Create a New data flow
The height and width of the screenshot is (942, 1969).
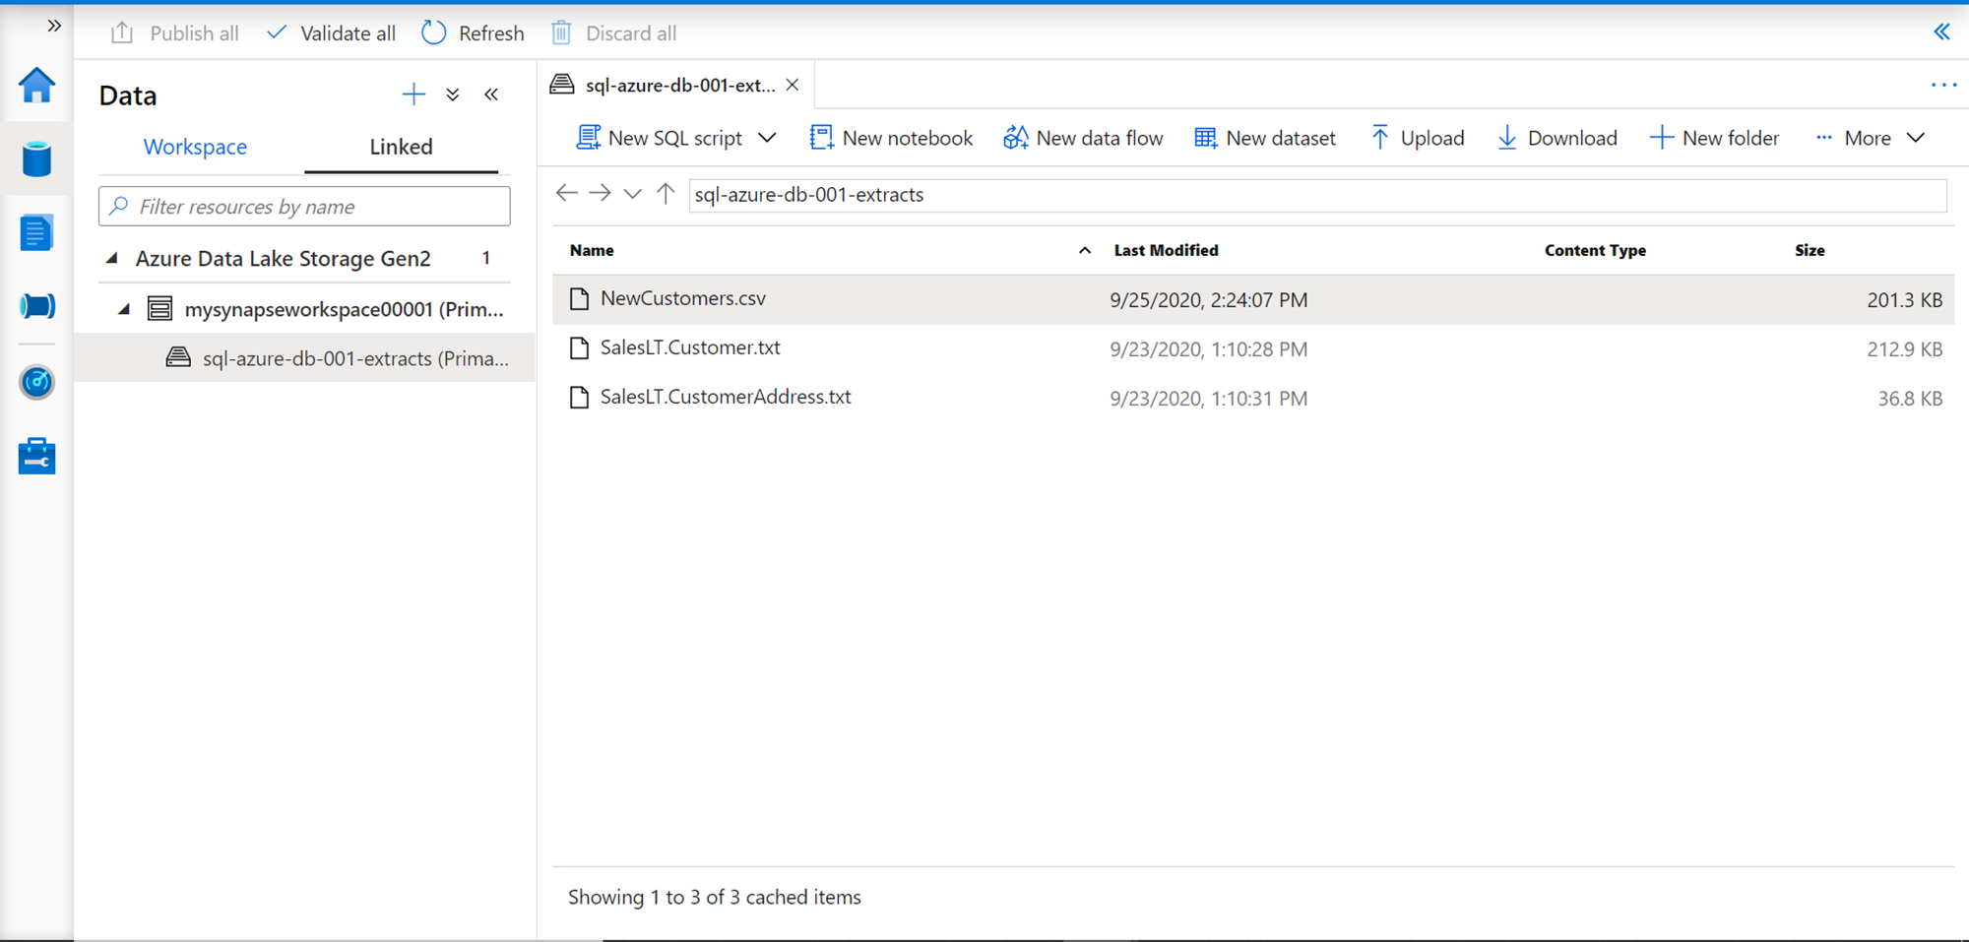coord(1083,138)
